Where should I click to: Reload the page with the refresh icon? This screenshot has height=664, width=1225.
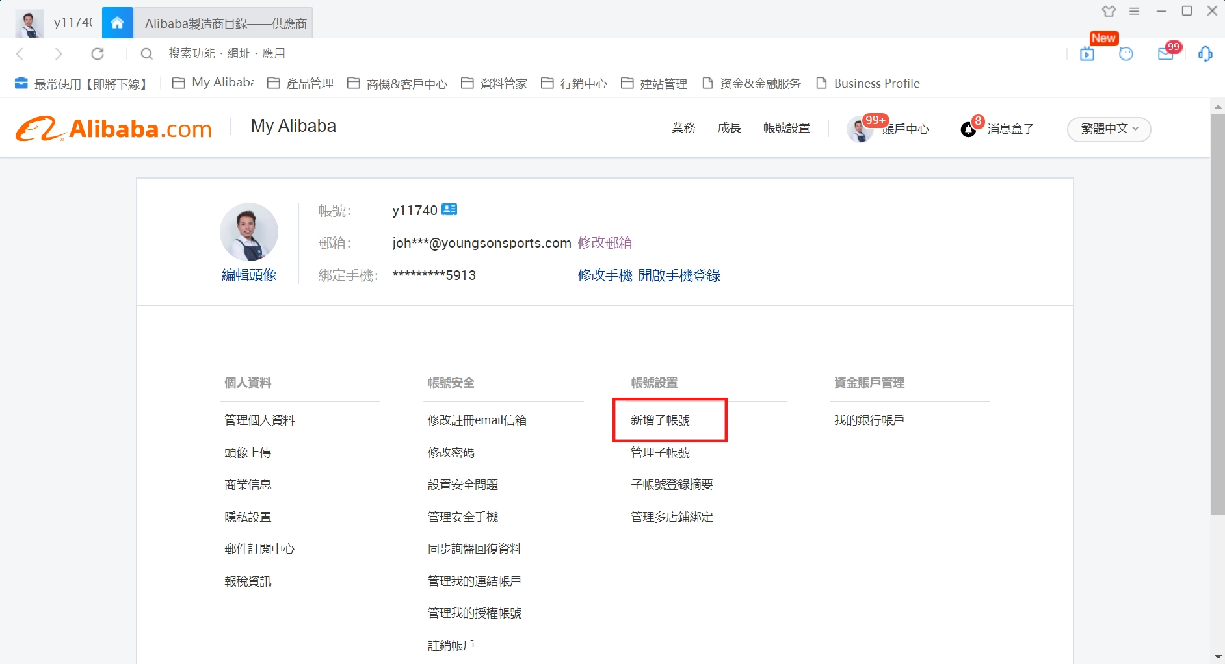pos(98,54)
